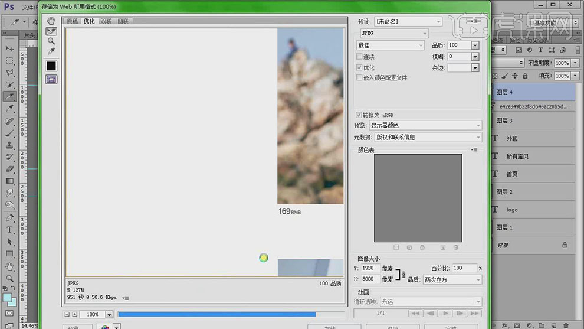Select the Polygonal Lasso tool
584x329 pixels.
(x=9, y=73)
